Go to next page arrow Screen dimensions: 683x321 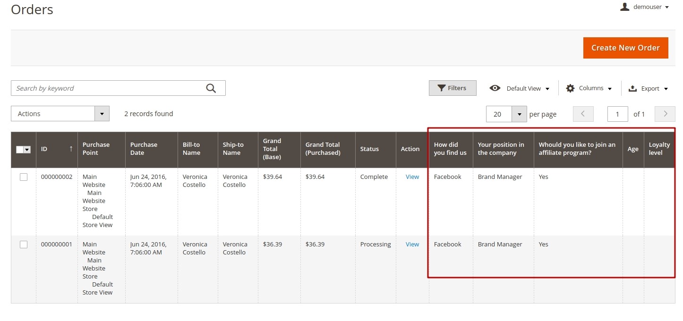[x=665, y=114]
